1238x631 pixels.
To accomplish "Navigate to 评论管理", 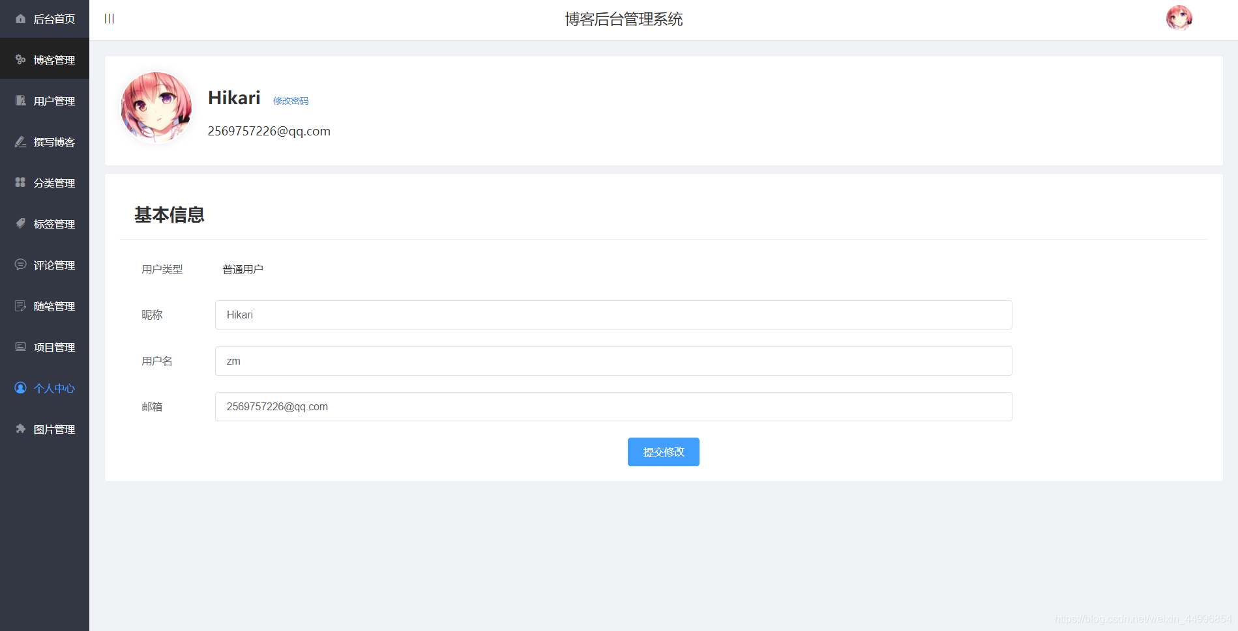I will tap(44, 264).
